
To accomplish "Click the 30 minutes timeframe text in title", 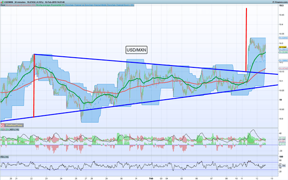I will click(x=20, y=2).
